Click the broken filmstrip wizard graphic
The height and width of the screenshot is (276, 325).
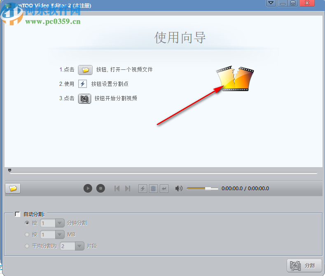coord(235,78)
